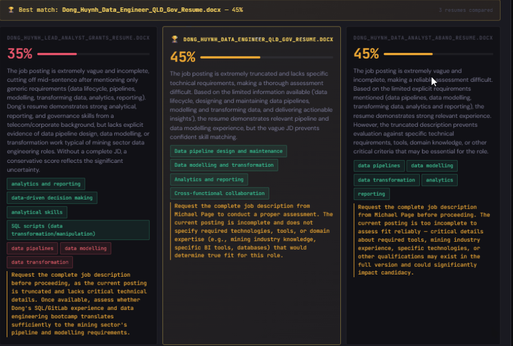
Task: Click progress bar on Data Engineer QLD card
Action: tap(266, 57)
